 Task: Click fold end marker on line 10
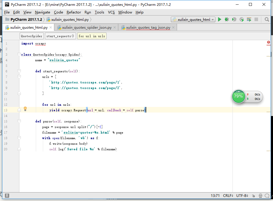click(x=19, y=93)
